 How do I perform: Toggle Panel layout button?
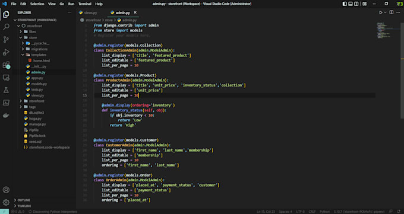tap(351, 4)
